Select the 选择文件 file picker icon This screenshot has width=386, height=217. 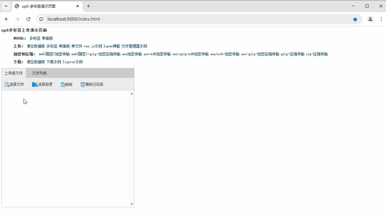7,84
